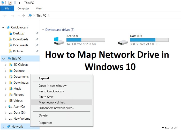181x130 pixels.
Task: Expand Acer (C:) in navigation pane
Action: 5,107
